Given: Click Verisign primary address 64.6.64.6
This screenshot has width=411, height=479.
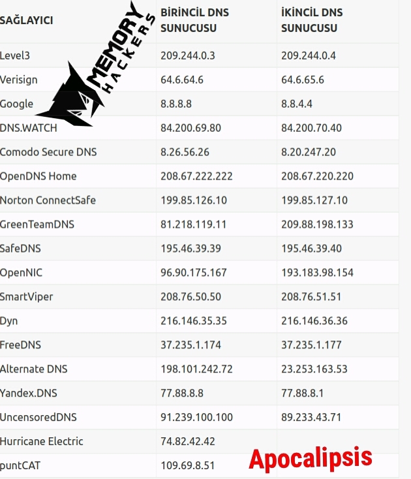Looking at the screenshot, I should tap(182, 80).
